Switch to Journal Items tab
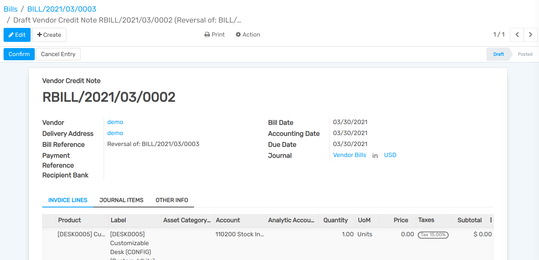Screen dimensions: 539x260 121,200
